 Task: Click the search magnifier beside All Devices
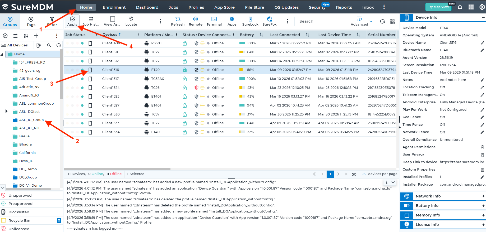point(49,45)
